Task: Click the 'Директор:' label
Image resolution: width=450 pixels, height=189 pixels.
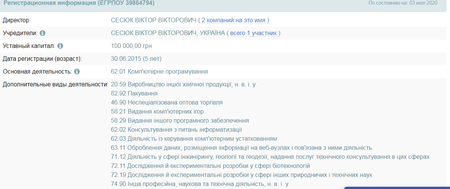Action: pyautogui.click(x=17, y=20)
